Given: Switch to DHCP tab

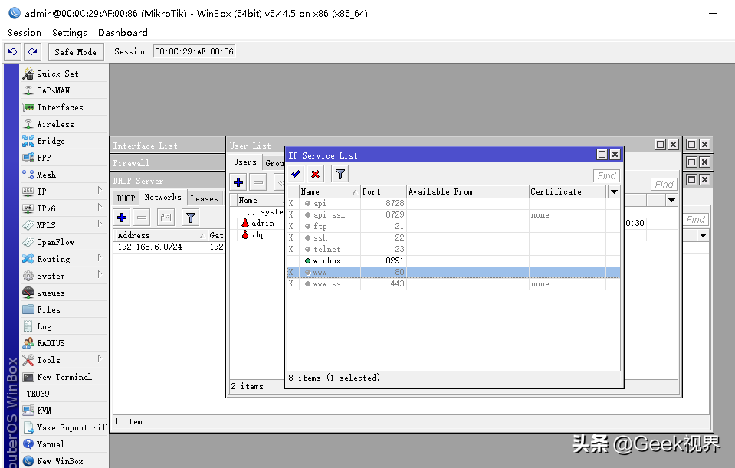Looking at the screenshot, I should pyautogui.click(x=126, y=198).
